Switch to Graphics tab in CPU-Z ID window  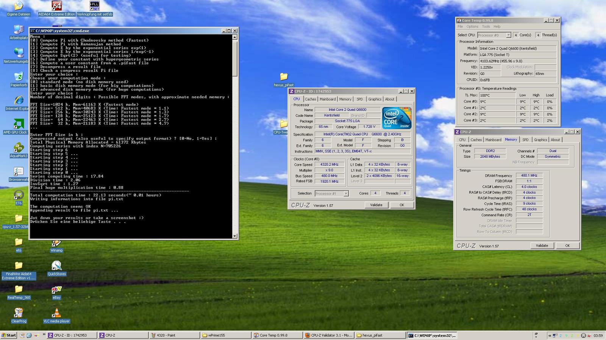coord(375,99)
